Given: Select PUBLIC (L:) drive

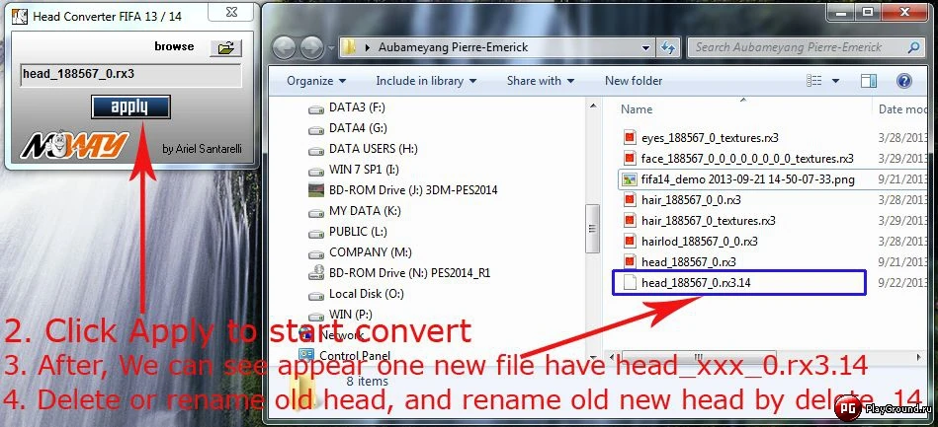Looking at the screenshot, I should 358,232.
